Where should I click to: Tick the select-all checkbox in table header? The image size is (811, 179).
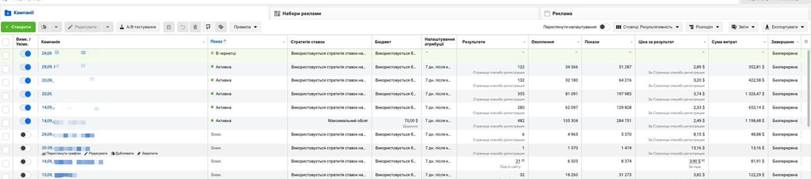(x=6, y=42)
